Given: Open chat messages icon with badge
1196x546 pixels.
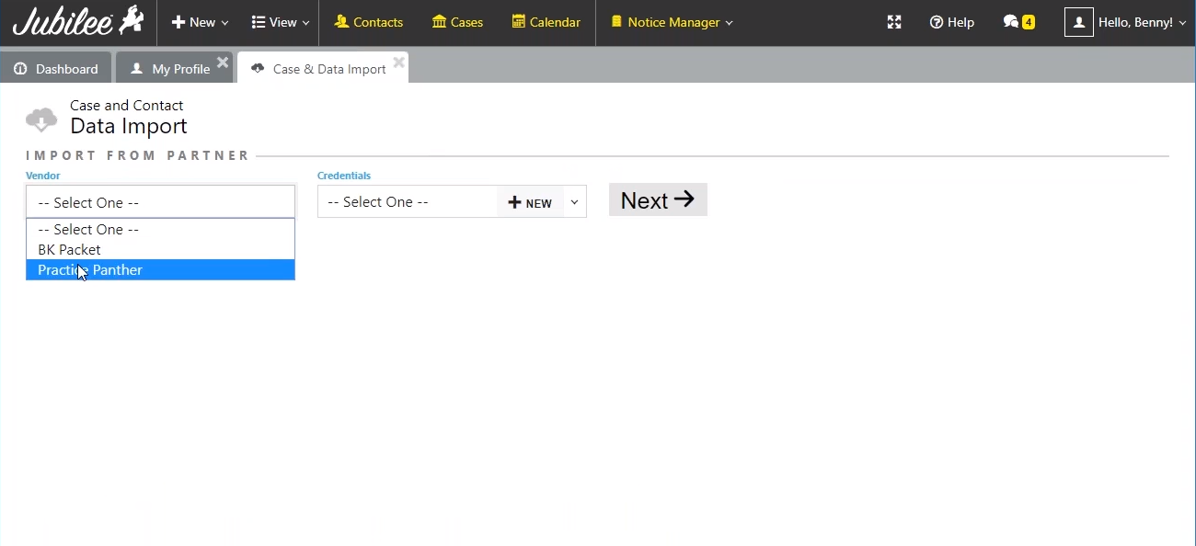Looking at the screenshot, I should pos(1018,22).
